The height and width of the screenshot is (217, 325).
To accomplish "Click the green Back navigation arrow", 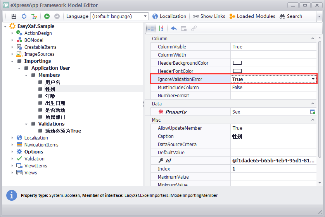I will tap(47, 16).
